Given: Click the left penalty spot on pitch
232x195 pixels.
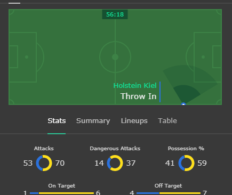Looking at the screenshot, I should click(27, 57).
